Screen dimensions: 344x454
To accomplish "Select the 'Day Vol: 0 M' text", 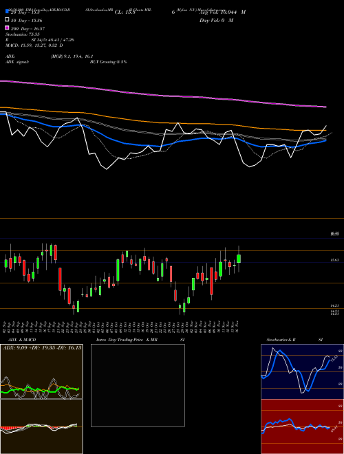I will (x=216, y=20).
